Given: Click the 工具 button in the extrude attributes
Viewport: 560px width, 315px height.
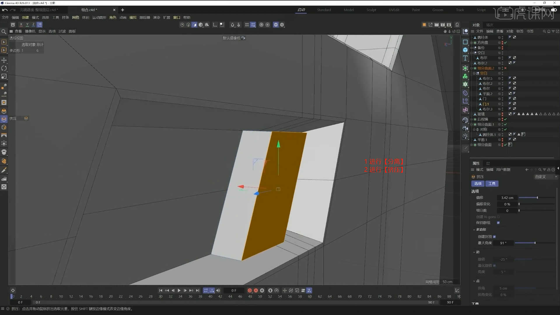Looking at the screenshot, I should pyautogui.click(x=492, y=183).
